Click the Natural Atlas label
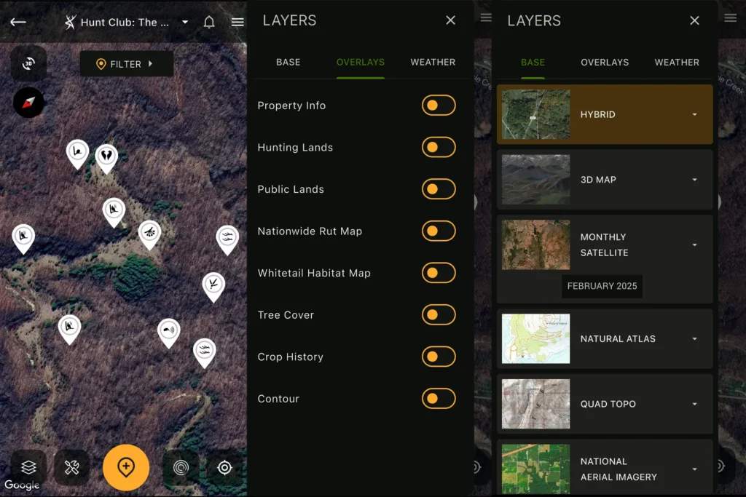The height and width of the screenshot is (497, 746). pos(618,339)
